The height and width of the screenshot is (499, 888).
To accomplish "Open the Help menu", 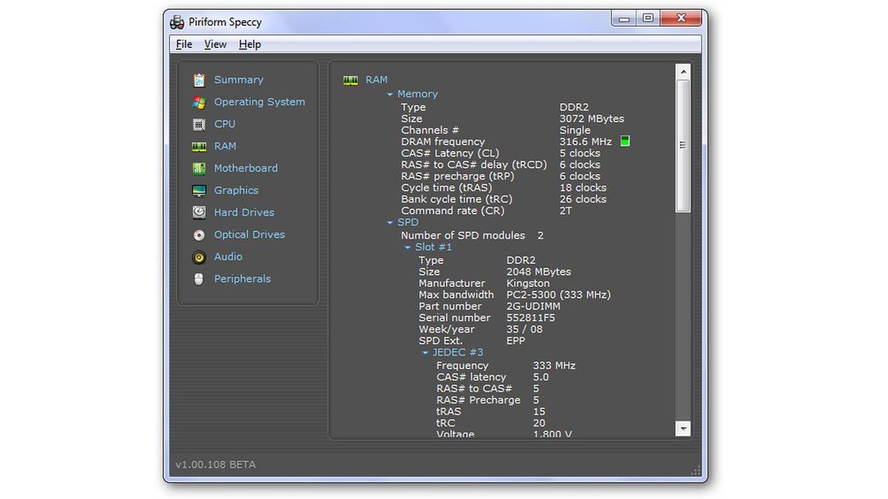I will pos(249,44).
